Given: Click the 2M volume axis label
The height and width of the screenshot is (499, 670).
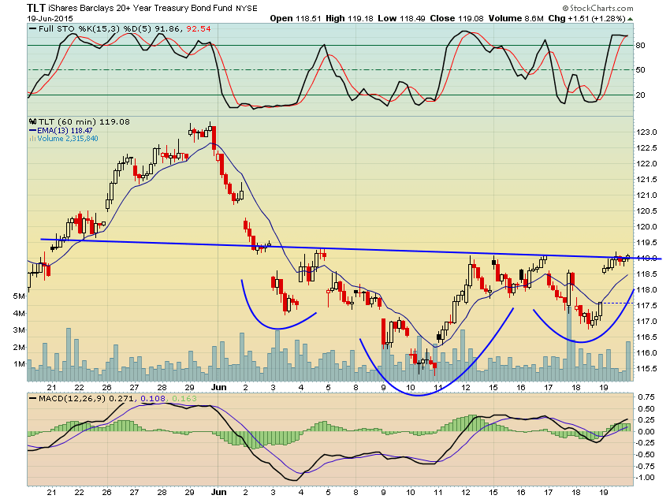Looking at the screenshot, I should point(19,347).
